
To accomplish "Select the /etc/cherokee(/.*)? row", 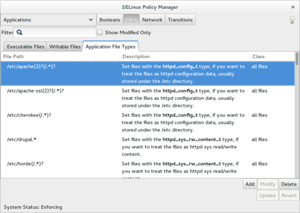I will pos(148,122).
